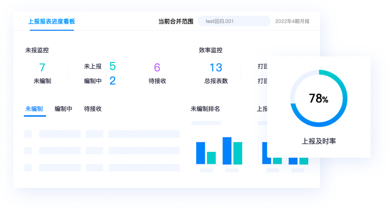The image size is (389, 208).
Task: Click the 上报及时率 card label
Action: click(319, 141)
